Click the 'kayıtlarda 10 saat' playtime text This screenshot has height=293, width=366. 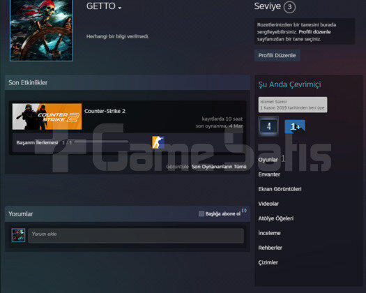click(222, 119)
